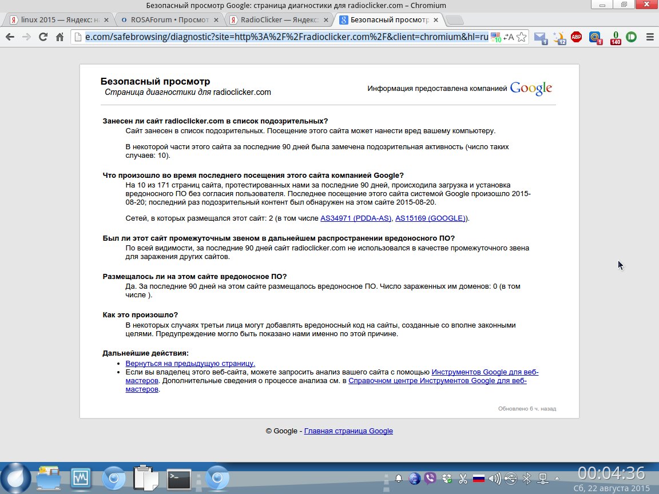This screenshot has height=494, width=659.
Task: Open 'Инструментов Google для веб-мастеров' link
Action: coord(485,372)
